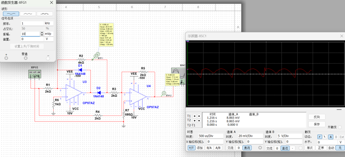Select the square waveform button

(x=45, y=14)
